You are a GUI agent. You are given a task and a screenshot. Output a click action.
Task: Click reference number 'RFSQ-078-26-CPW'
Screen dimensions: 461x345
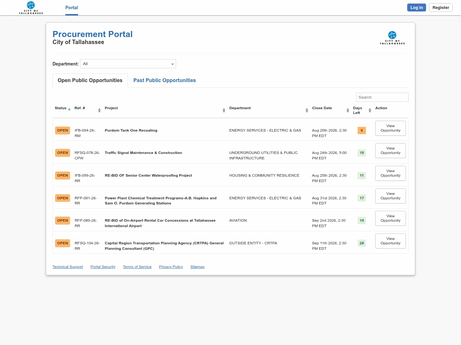(x=87, y=155)
